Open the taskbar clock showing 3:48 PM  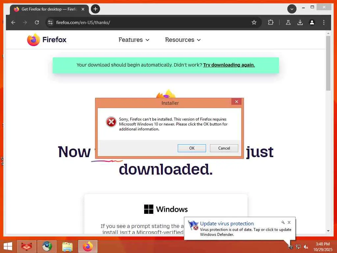point(323,246)
